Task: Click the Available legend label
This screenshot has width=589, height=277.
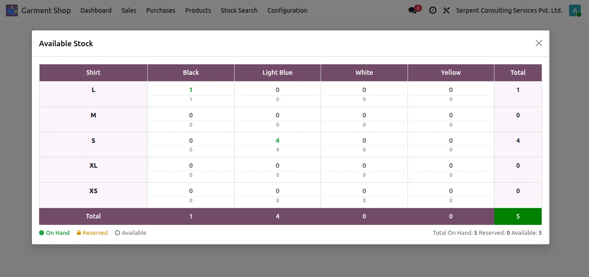Action: point(134,233)
